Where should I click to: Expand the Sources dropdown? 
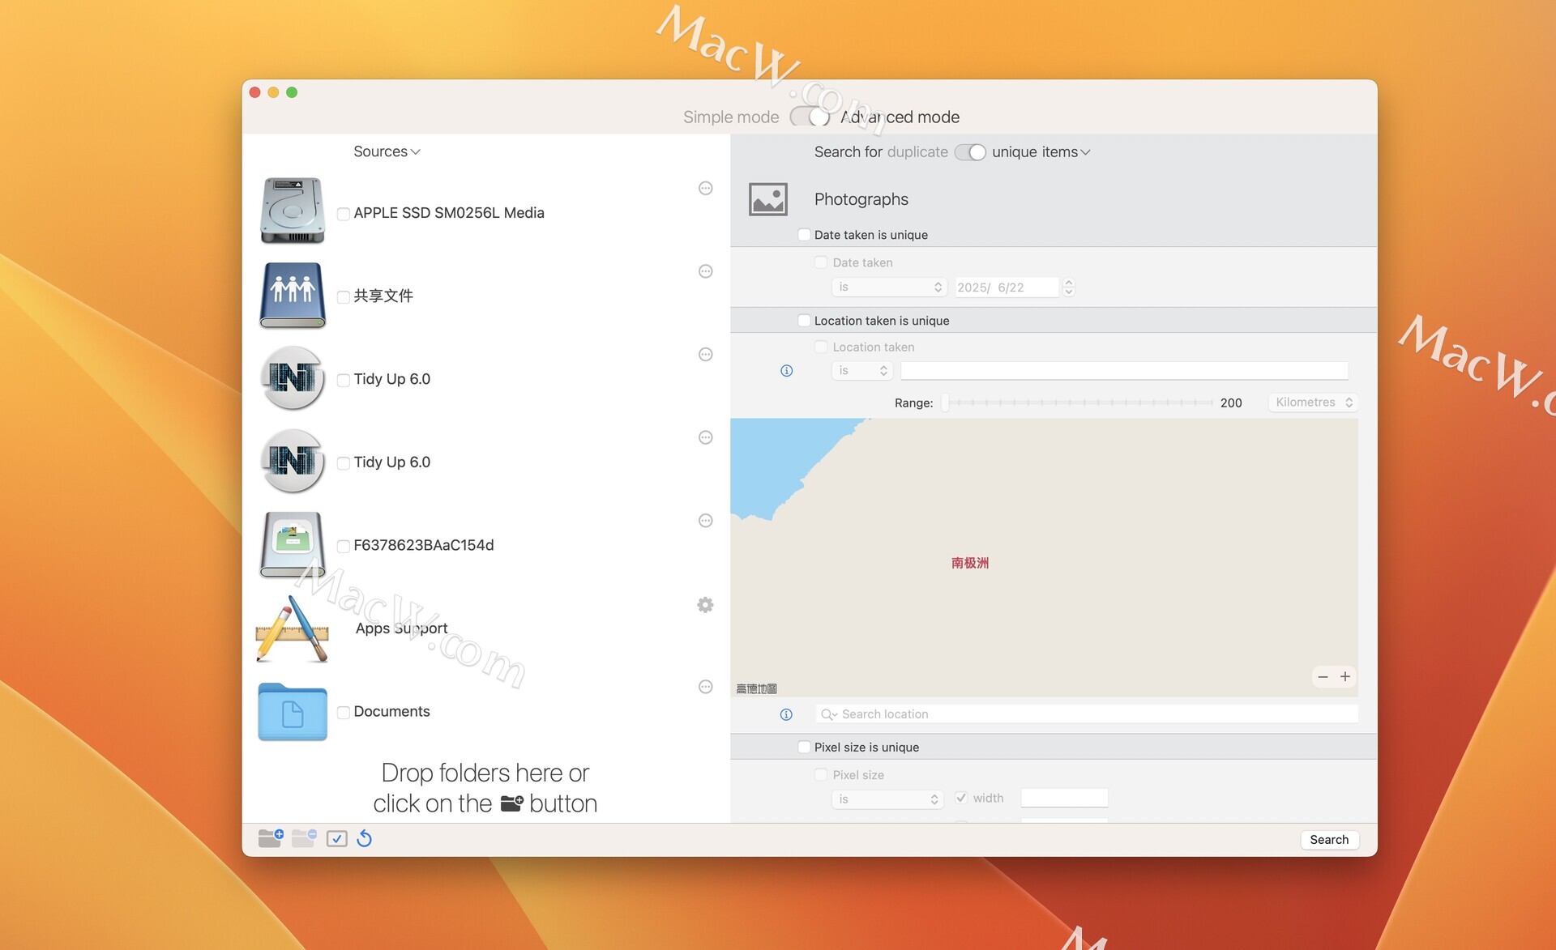coord(387,151)
